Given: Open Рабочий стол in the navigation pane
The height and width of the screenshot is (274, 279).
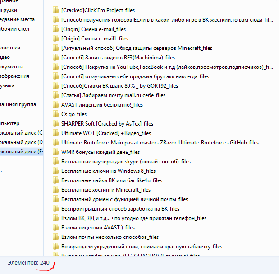Looking at the screenshot, I should pyautogui.click(x=14, y=29).
